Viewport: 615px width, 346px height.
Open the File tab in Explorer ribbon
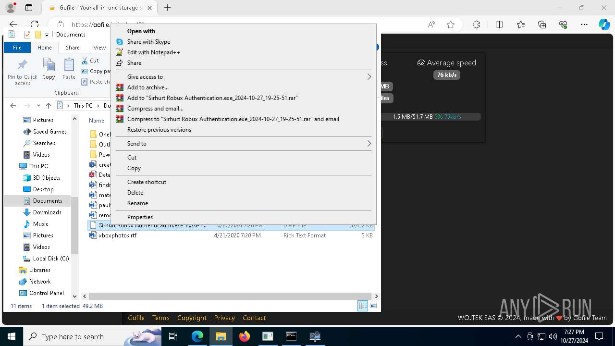17,48
